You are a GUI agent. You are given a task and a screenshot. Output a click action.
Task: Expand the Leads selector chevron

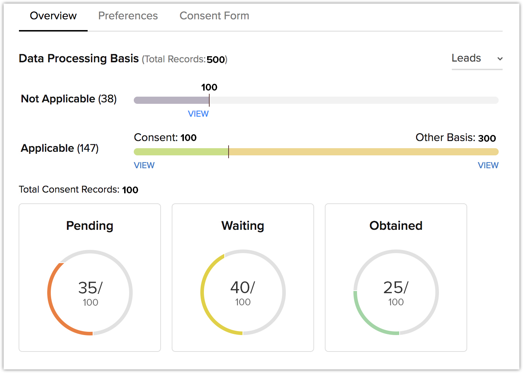(x=500, y=59)
